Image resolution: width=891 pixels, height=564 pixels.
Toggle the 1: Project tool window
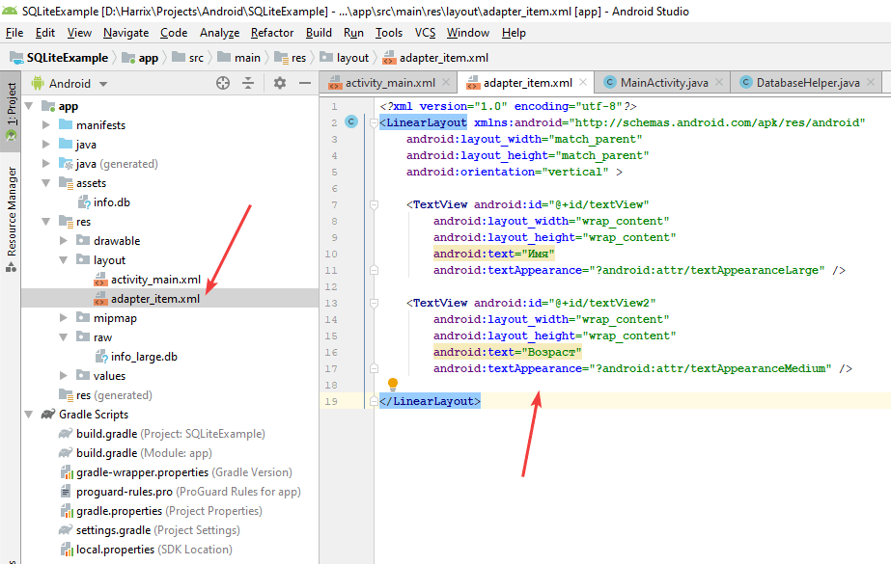click(12, 104)
